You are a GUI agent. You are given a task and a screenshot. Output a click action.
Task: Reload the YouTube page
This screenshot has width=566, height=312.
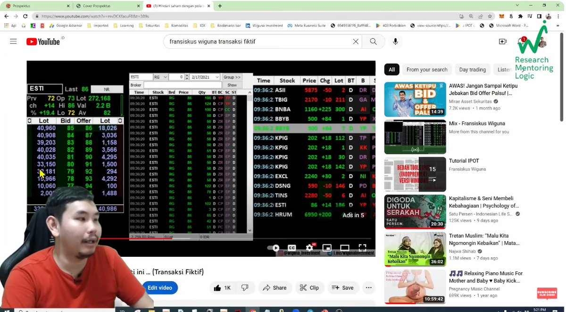[26, 16]
